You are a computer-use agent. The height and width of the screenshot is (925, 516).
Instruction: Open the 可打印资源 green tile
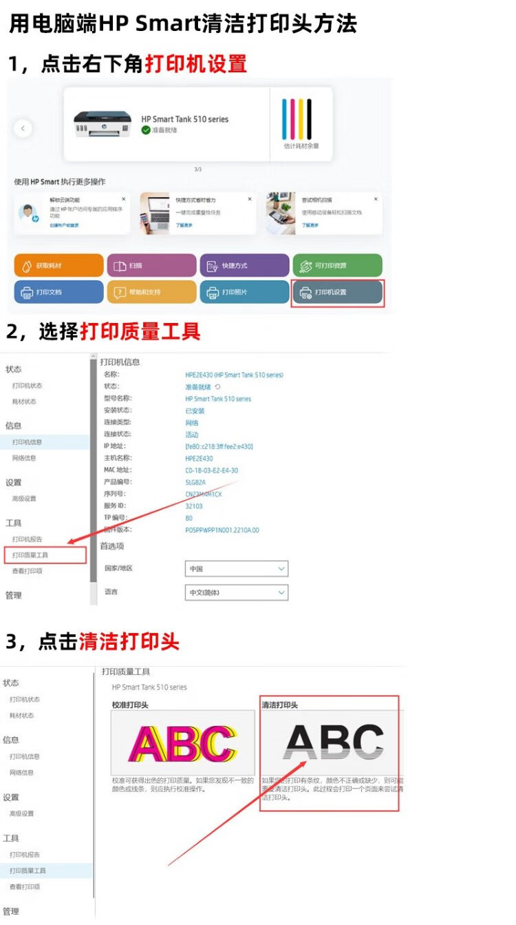[337, 265]
